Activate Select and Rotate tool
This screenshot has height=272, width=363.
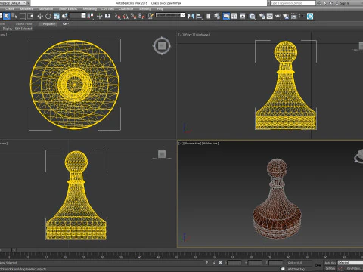pos(48,16)
